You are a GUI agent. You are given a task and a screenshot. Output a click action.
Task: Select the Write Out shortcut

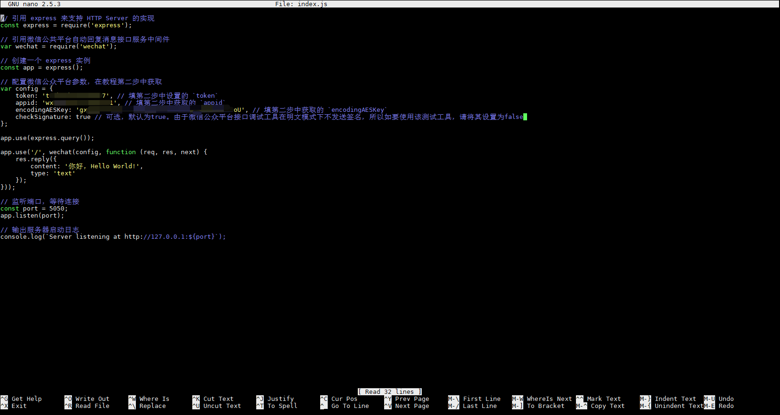(92, 399)
